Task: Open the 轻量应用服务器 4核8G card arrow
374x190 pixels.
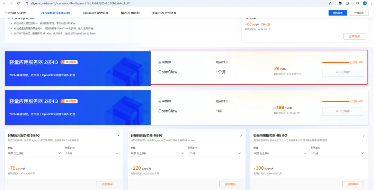Action: tap(241, 136)
